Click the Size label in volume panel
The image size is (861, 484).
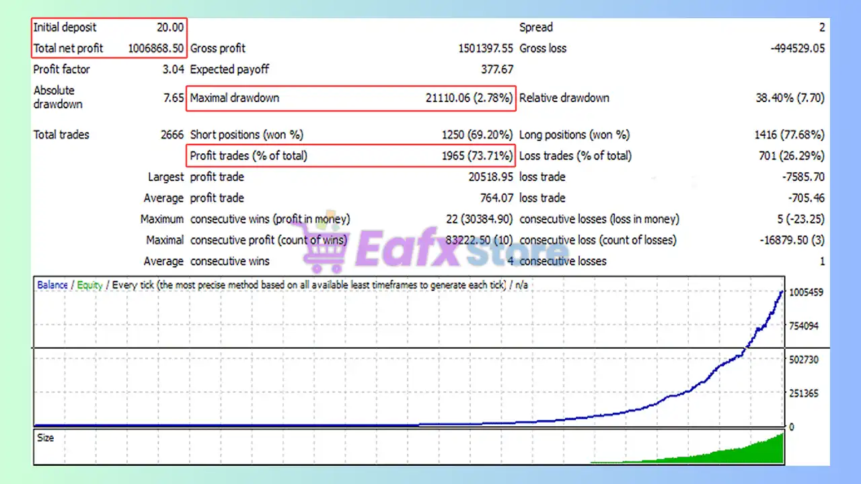pyautogui.click(x=46, y=438)
